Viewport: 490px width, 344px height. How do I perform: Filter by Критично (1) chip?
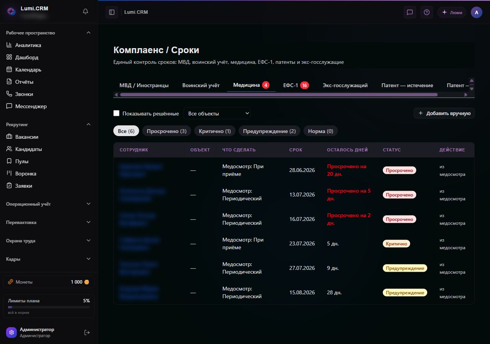point(215,131)
